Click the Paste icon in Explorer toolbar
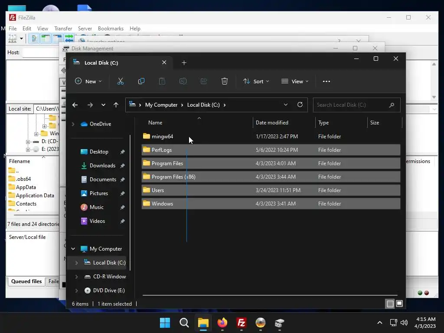444x333 pixels. 162,82
